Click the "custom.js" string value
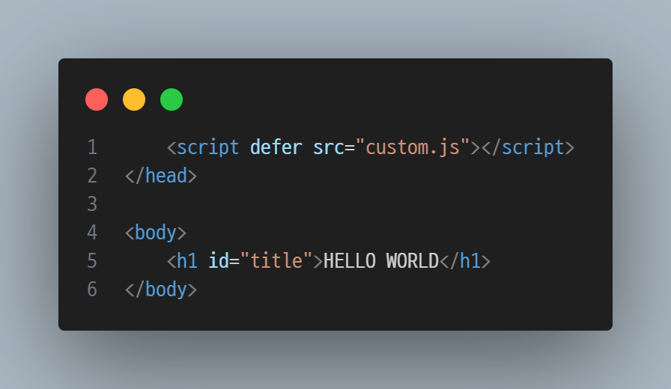Screen dimensions: 671x389 (x=413, y=148)
